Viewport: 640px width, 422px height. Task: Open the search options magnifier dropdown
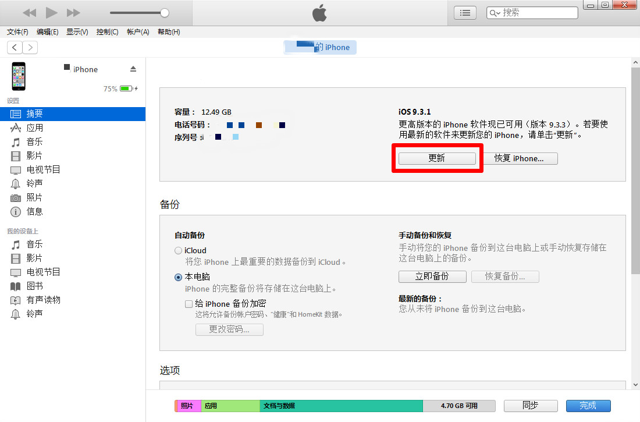495,13
